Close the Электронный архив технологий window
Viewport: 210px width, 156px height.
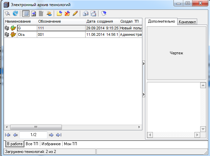pos(200,3)
